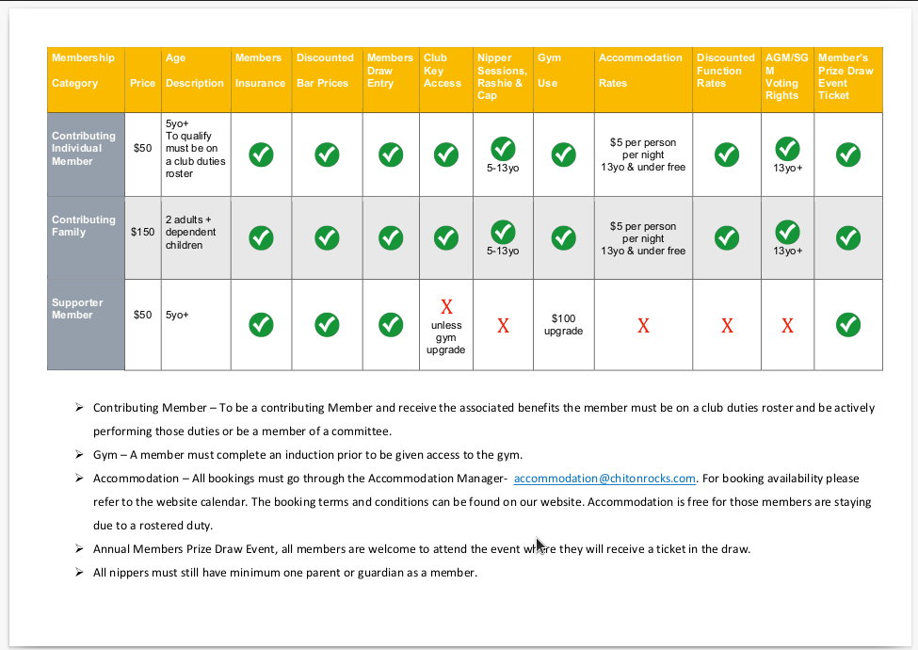Image resolution: width=918 pixels, height=650 pixels.
Task: Click the 'Discounted Function Rates' column header
Action: [727, 80]
